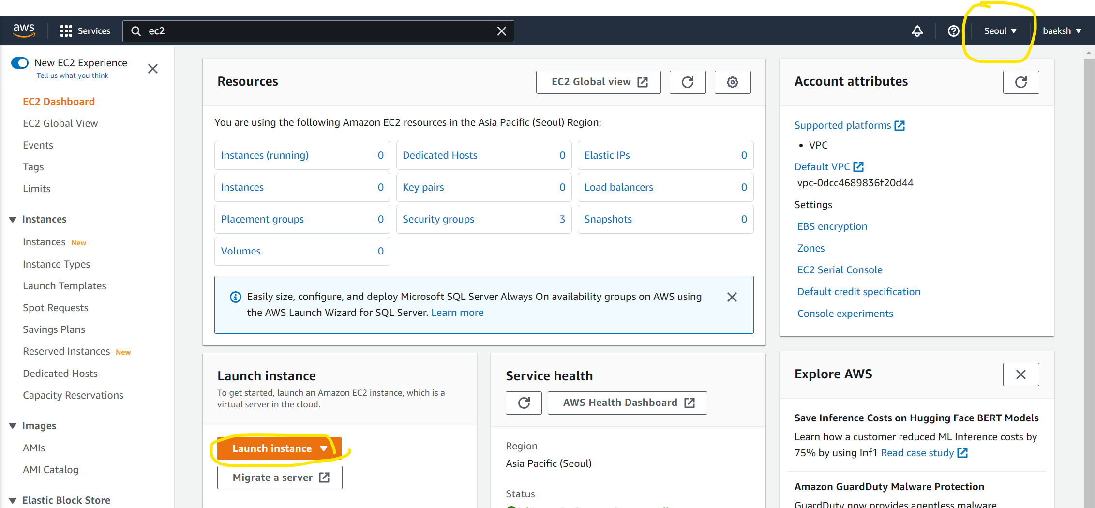Open AMIs in the sidebar
The image size is (1095, 508).
tap(34, 448)
